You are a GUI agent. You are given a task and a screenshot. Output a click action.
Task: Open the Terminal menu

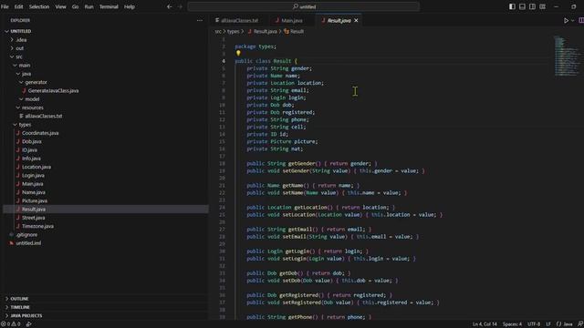pyautogui.click(x=109, y=6)
